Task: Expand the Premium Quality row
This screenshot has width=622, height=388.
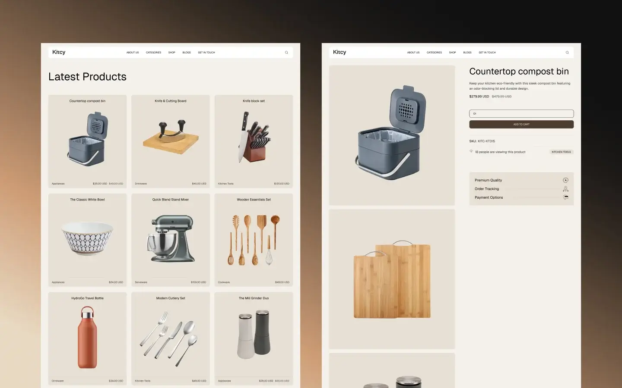Action: pos(521,180)
